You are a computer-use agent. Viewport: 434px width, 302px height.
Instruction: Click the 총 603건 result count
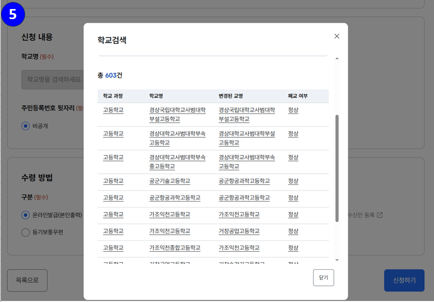[110, 75]
